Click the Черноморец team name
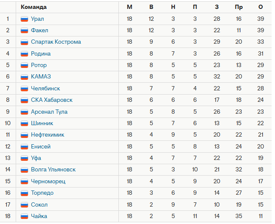This screenshot has width=275, height=224. [48, 182]
